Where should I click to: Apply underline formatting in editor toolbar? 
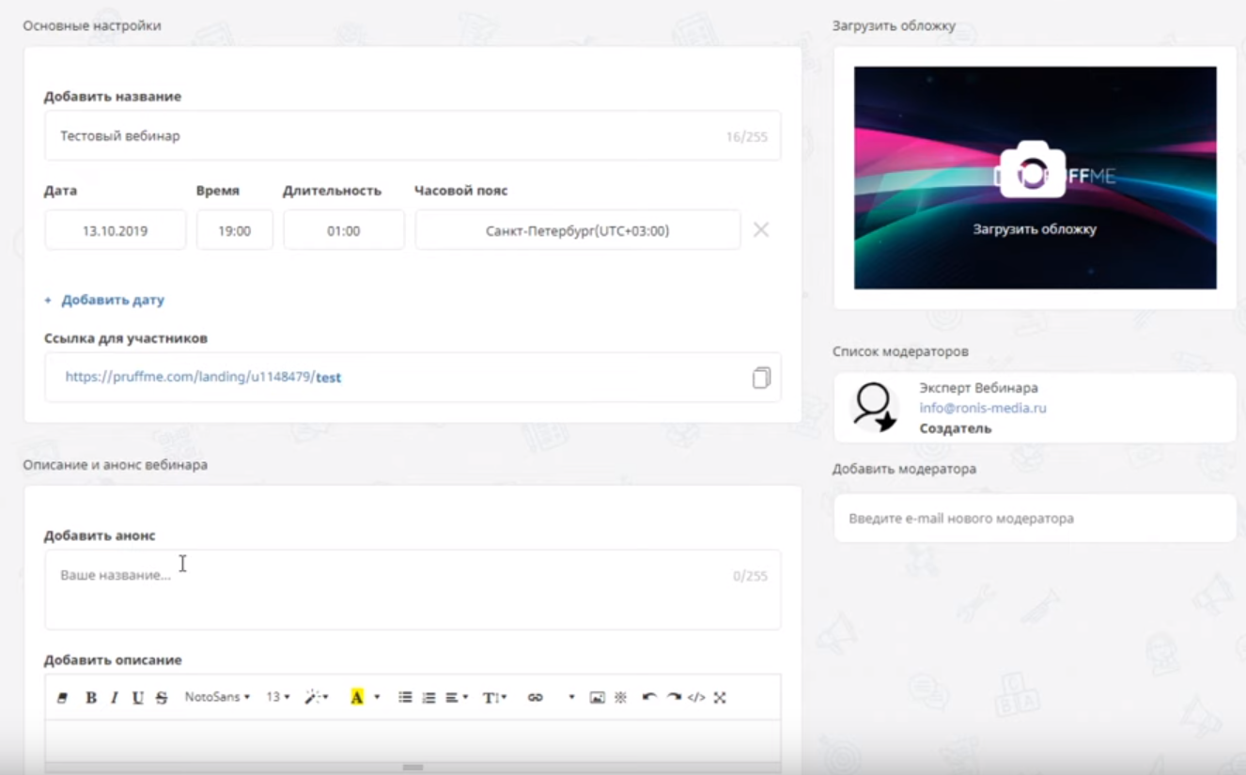point(138,697)
